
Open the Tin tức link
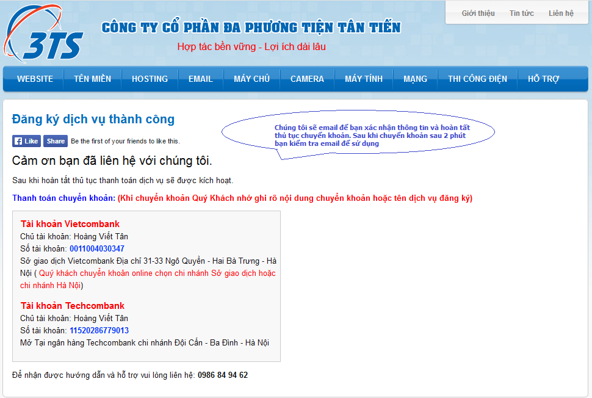522,13
